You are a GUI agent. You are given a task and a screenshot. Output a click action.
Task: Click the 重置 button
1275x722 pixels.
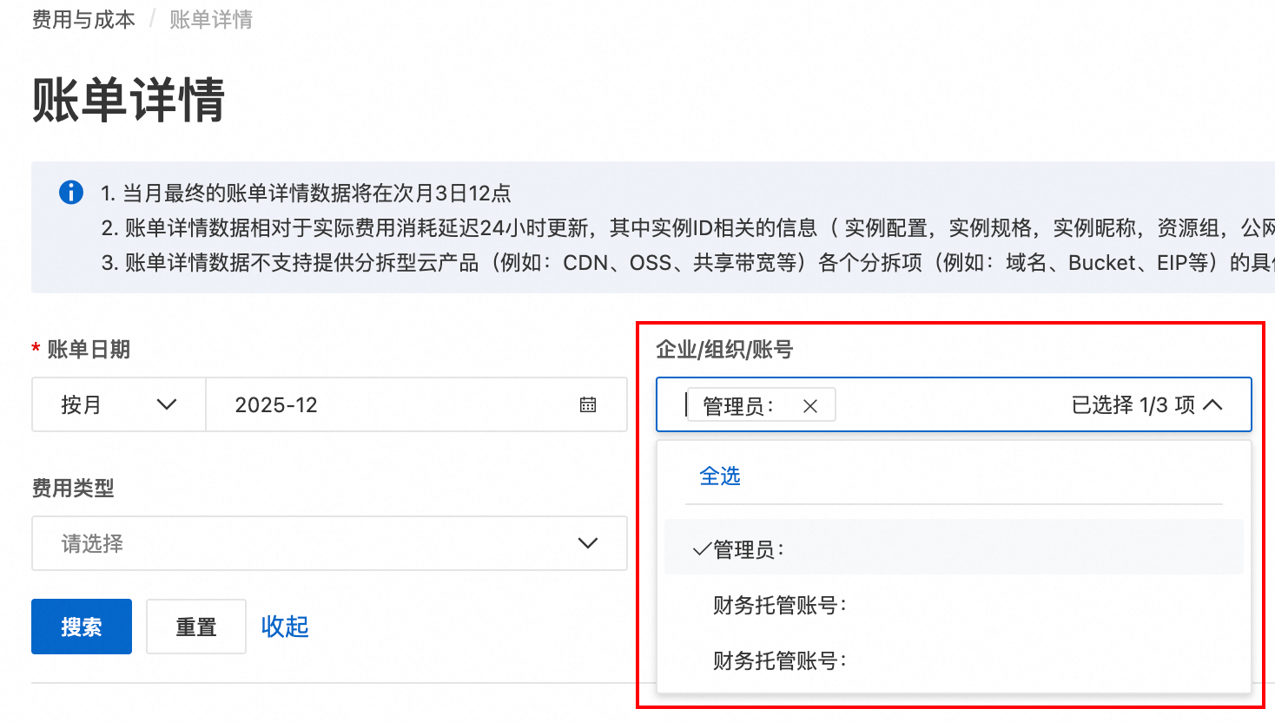[x=195, y=627]
